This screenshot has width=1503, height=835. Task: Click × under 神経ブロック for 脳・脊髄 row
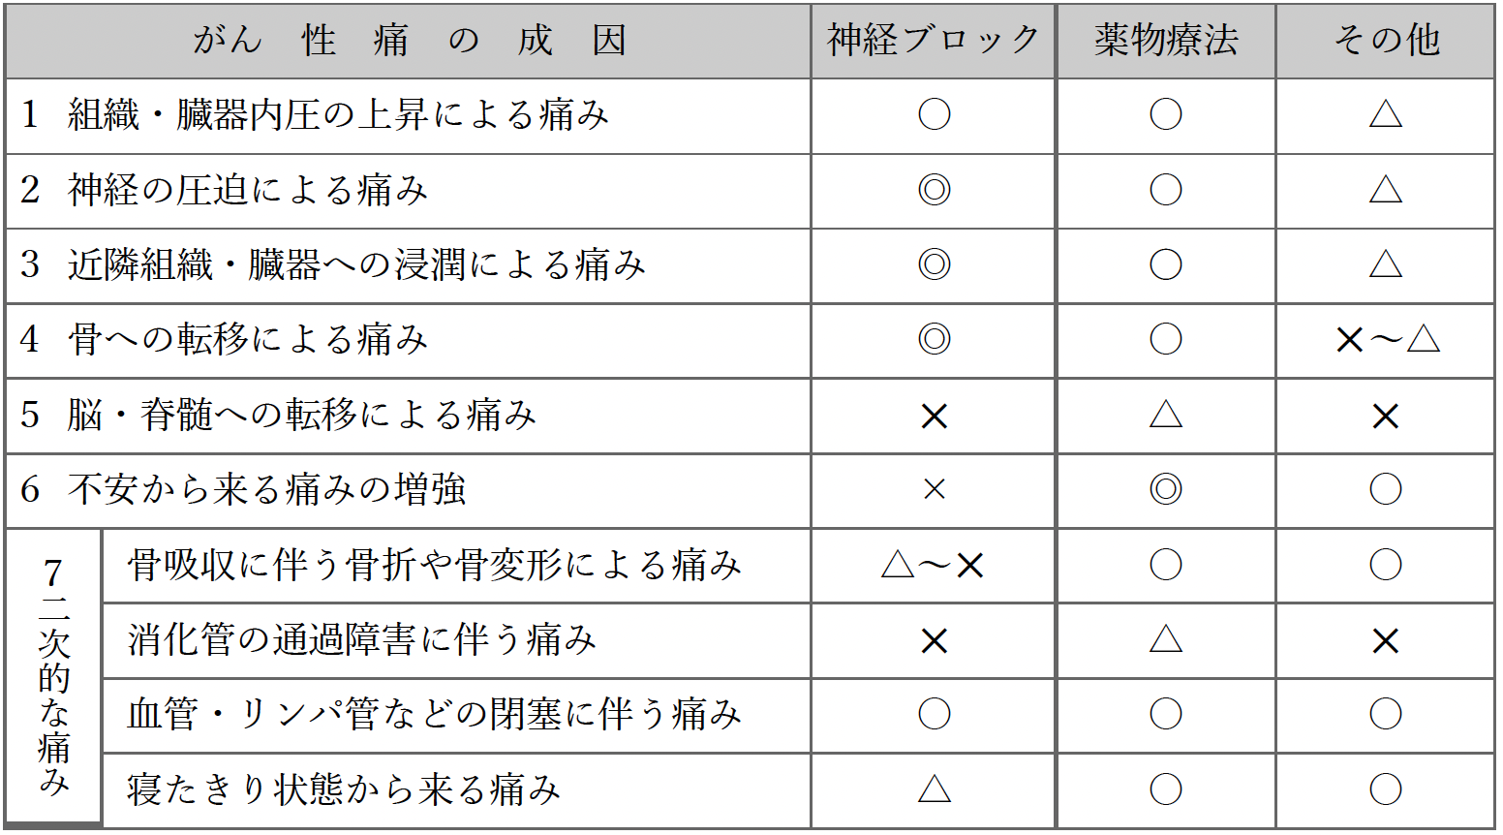point(934,416)
